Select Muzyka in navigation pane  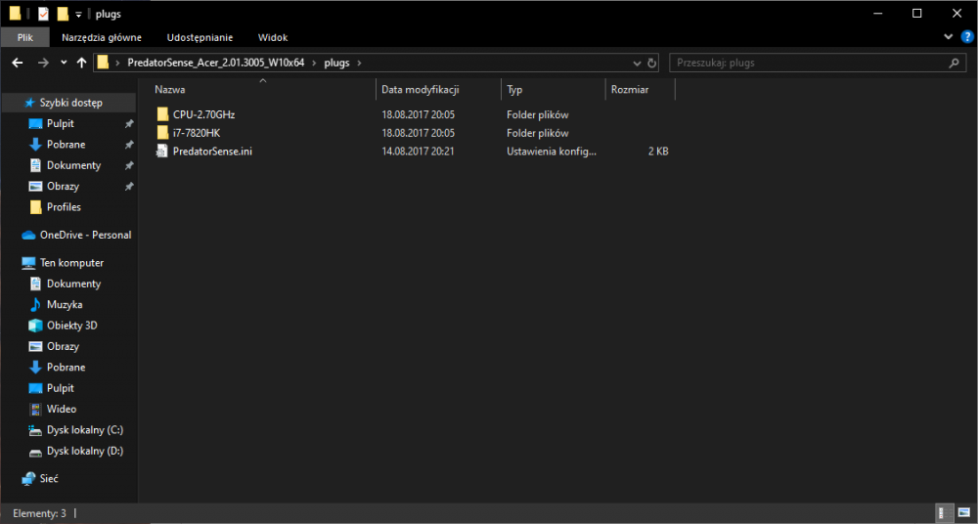pyautogui.click(x=65, y=304)
